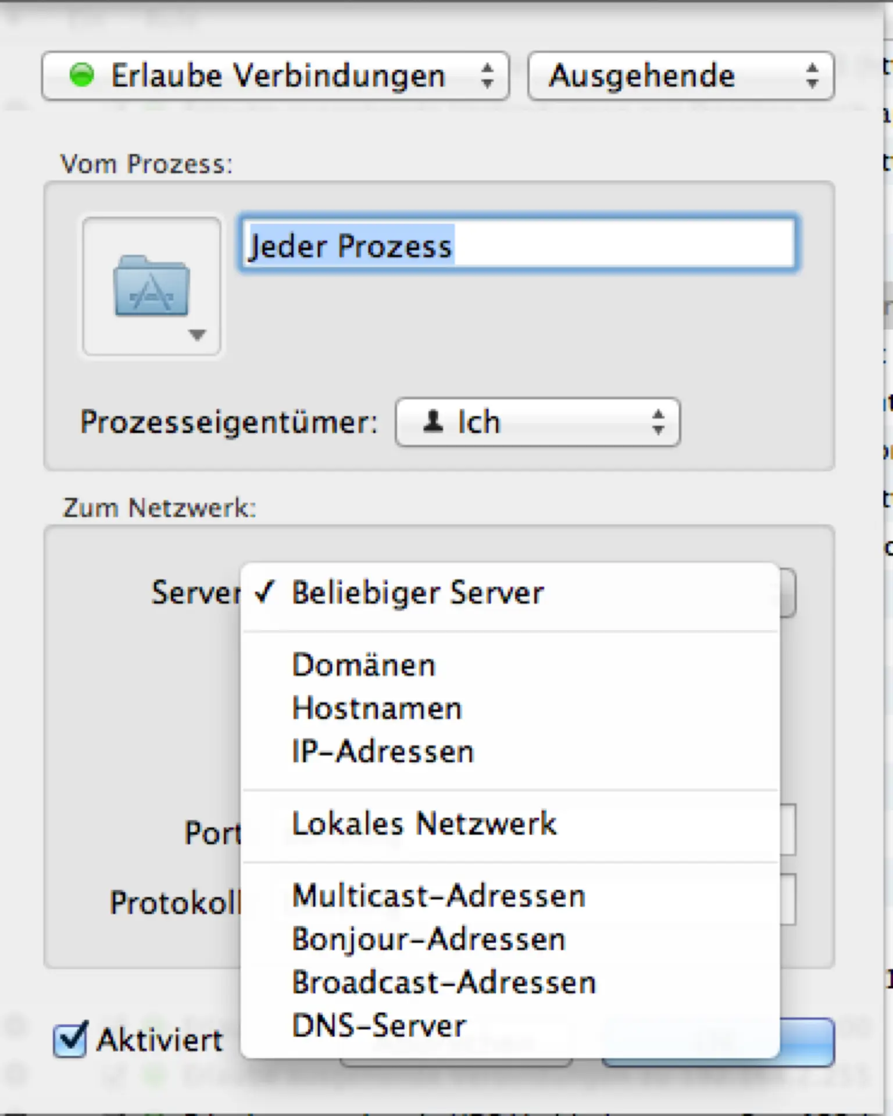Screen dimensions: 893x1116
Task: Select Multicast-Adressen menu entry
Action: click(438, 896)
